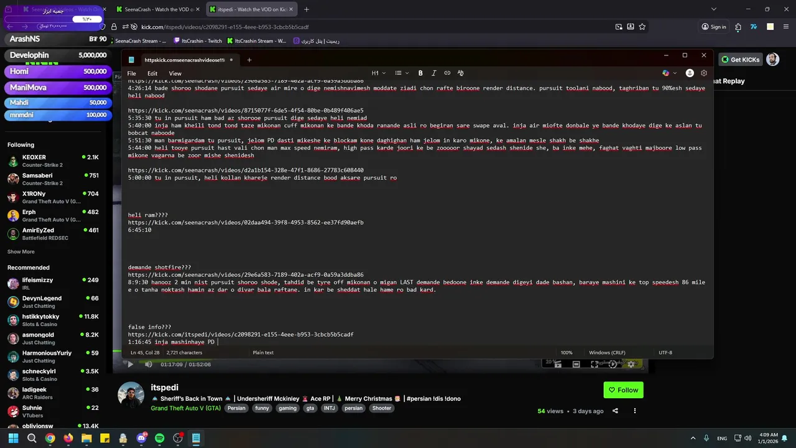Open Grand Theft Auto V (GTA) category link

coord(185,408)
